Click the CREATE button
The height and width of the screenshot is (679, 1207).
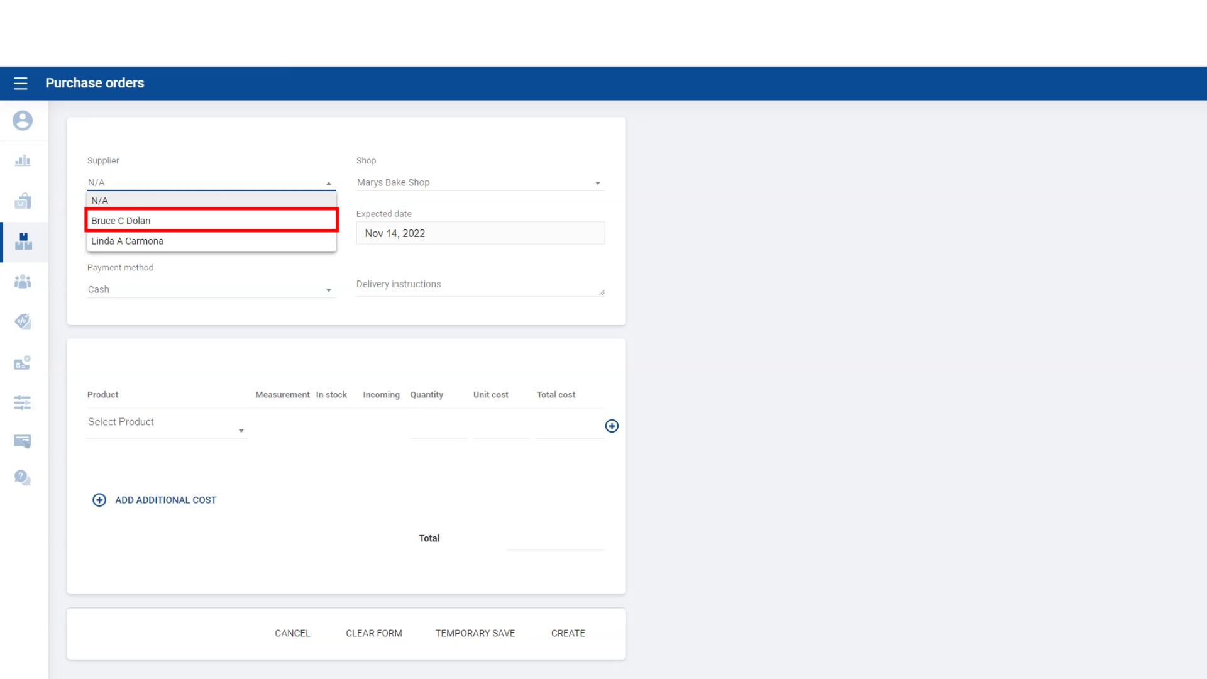point(568,633)
